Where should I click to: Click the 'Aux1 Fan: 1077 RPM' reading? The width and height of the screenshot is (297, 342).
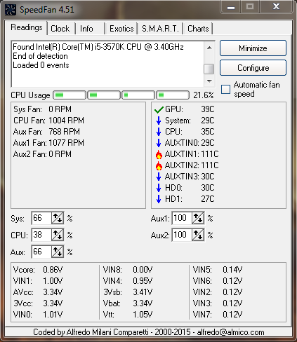click(48, 143)
